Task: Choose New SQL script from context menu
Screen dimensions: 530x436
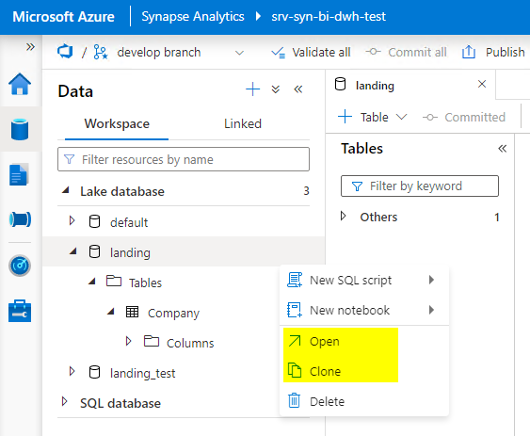Action: coord(350,280)
